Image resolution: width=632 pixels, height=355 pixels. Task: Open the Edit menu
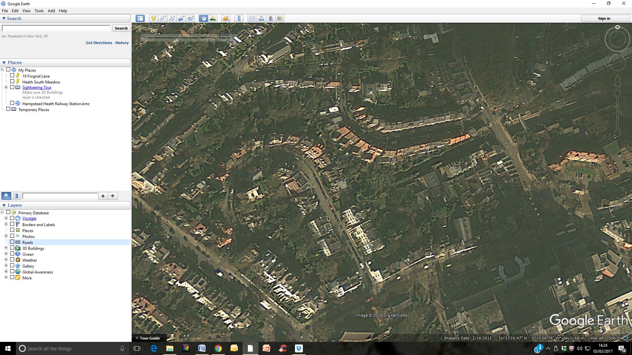pos(15,11)
